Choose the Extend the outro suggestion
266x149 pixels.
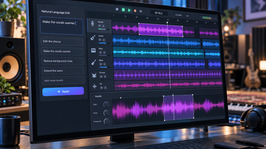63,71
